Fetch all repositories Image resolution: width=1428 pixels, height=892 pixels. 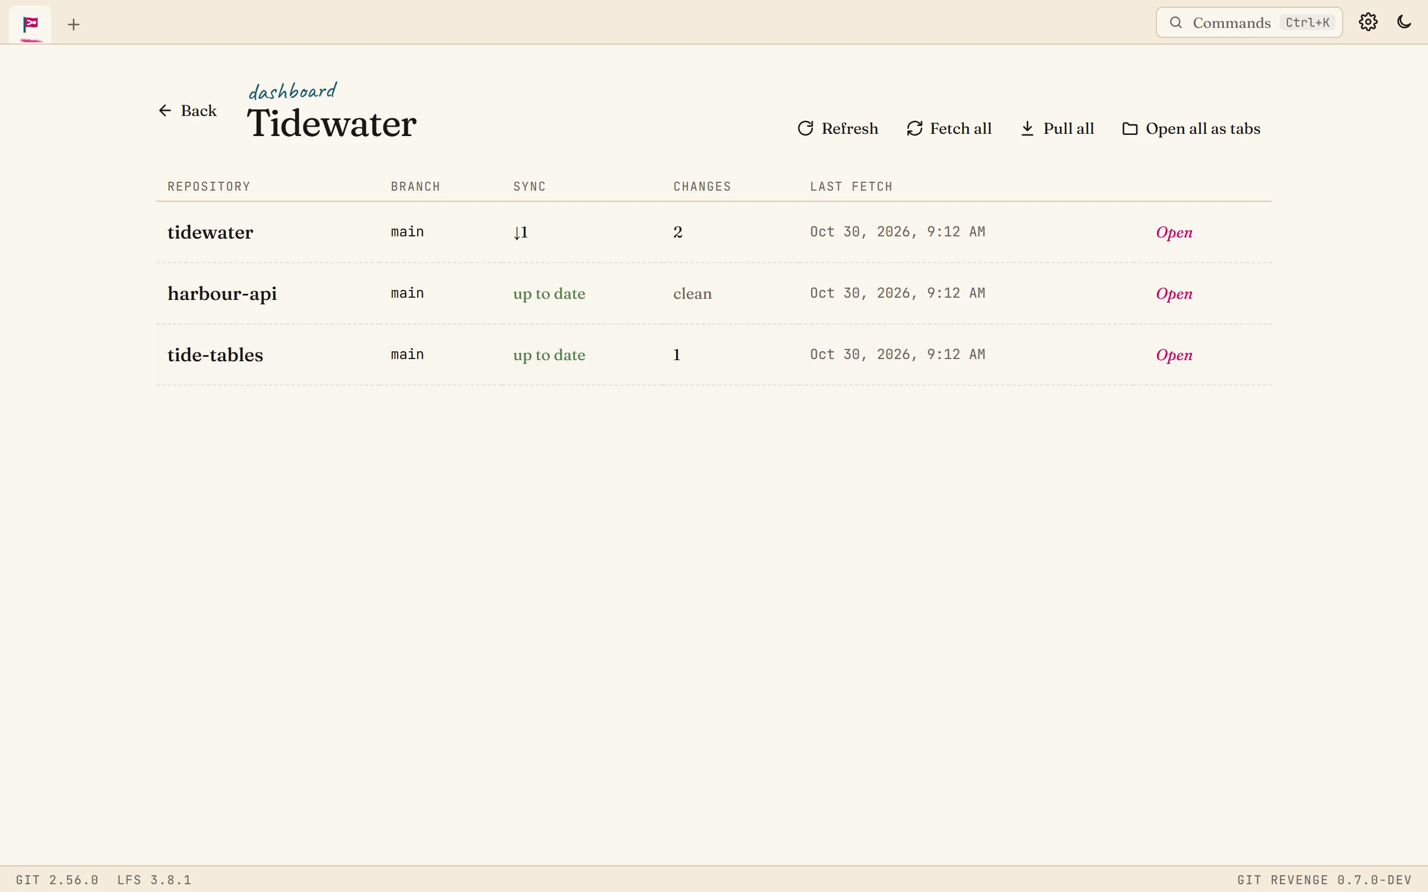(x=949, y=129)
